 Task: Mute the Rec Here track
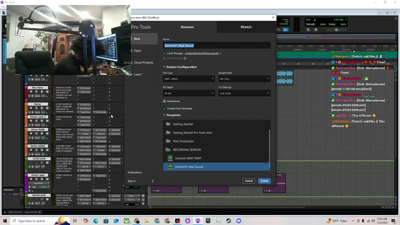(47, 92)
